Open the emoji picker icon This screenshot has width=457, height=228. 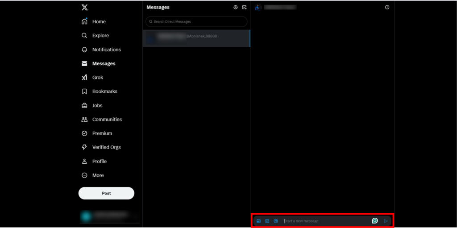(276, 221)
